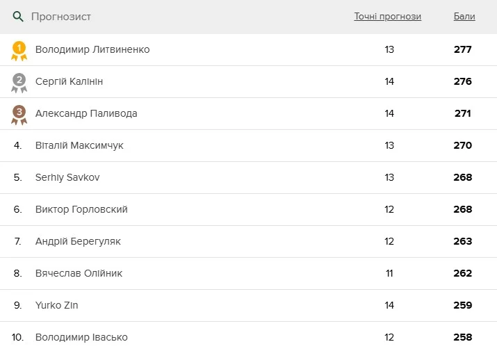
Task: Open Андрій Берегуляк's entry
Action: (x=78, y=242)
